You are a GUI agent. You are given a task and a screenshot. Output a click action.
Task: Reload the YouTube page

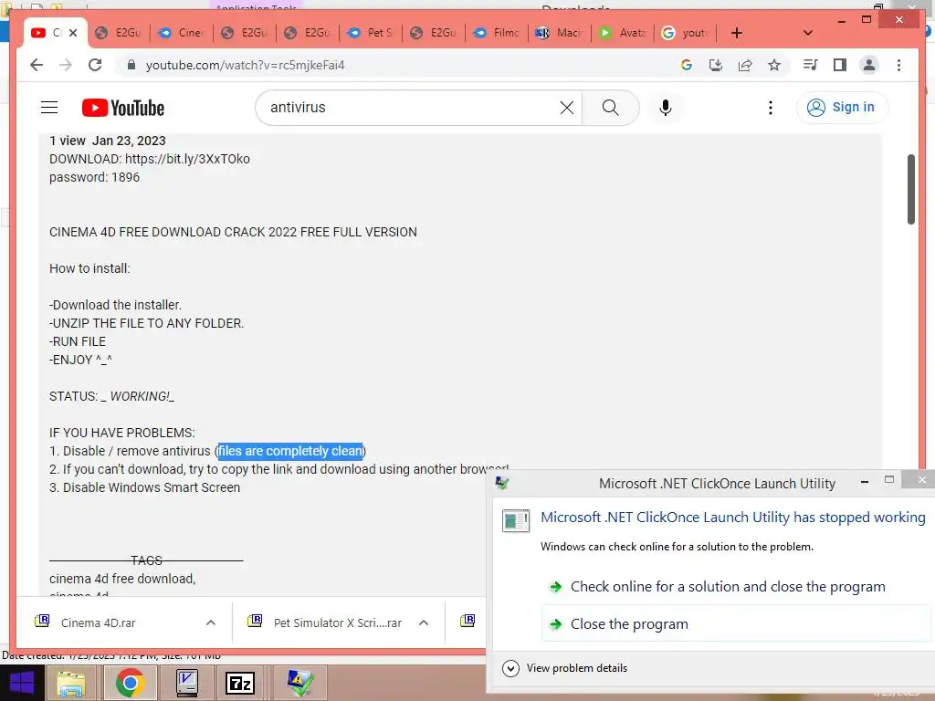(95, 65)
